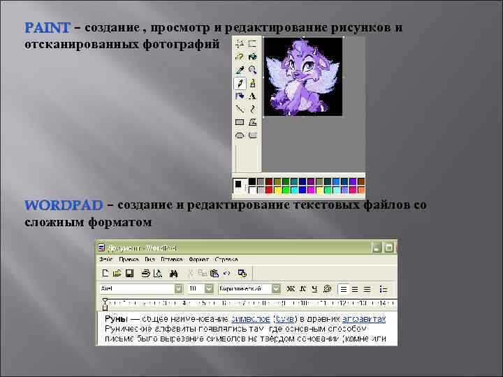Pick the Polygon shape tool

coord(253,122)
